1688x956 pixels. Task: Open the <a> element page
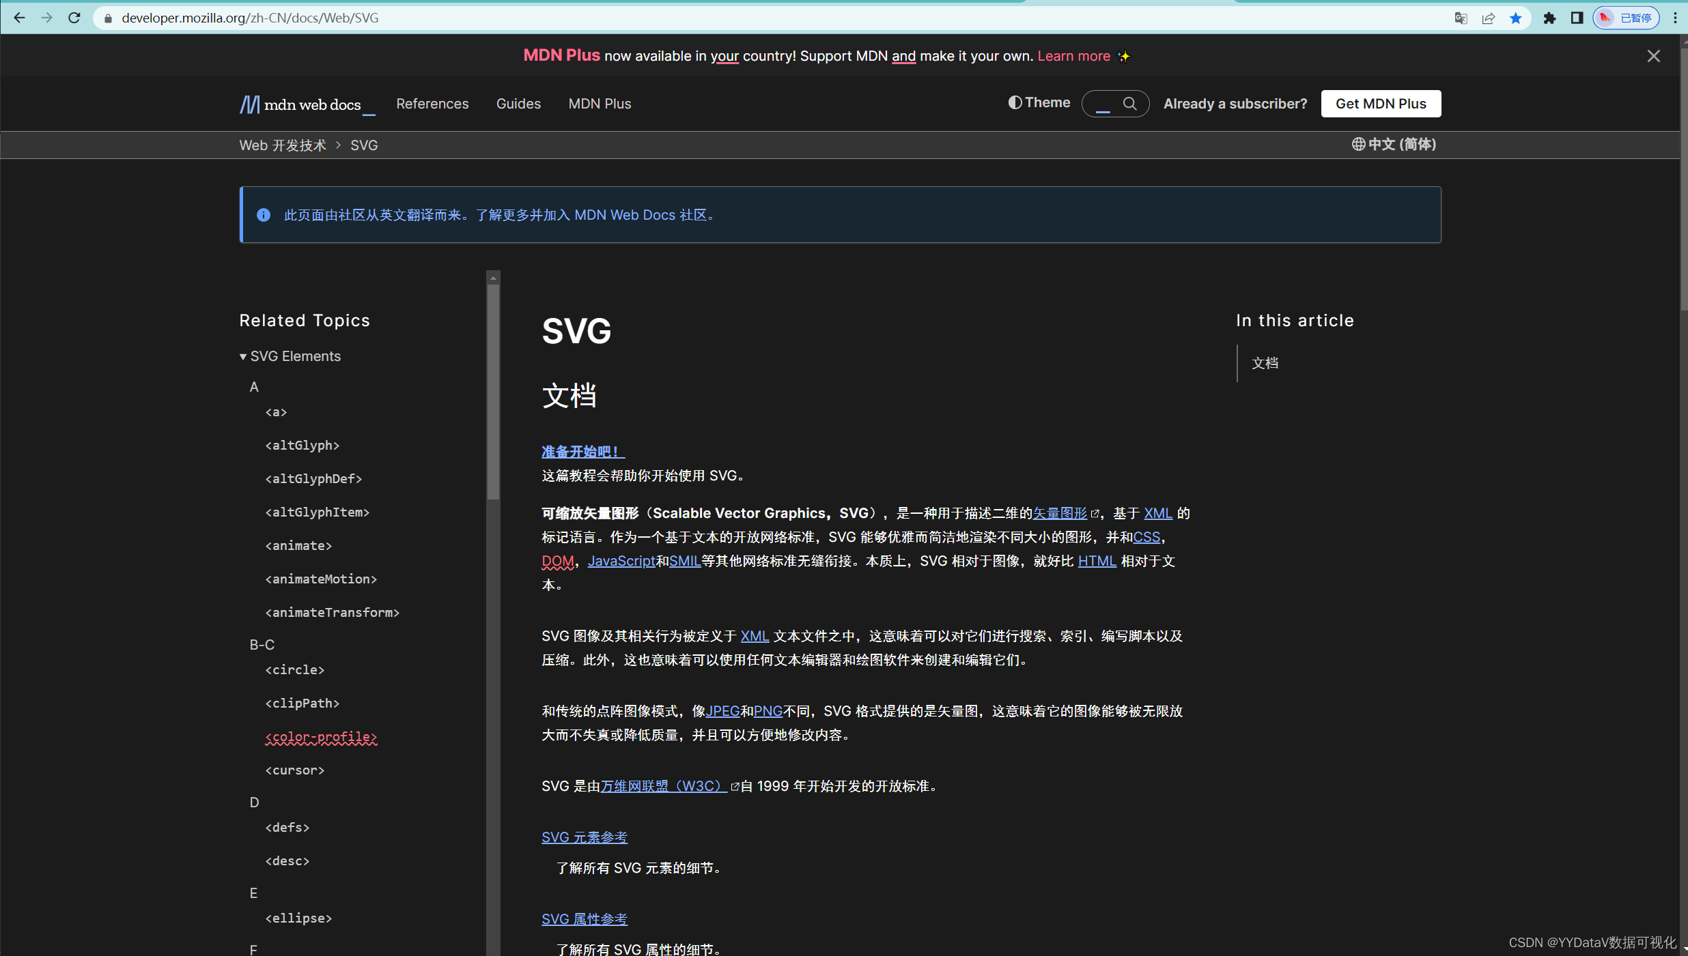tap(276, 412)
